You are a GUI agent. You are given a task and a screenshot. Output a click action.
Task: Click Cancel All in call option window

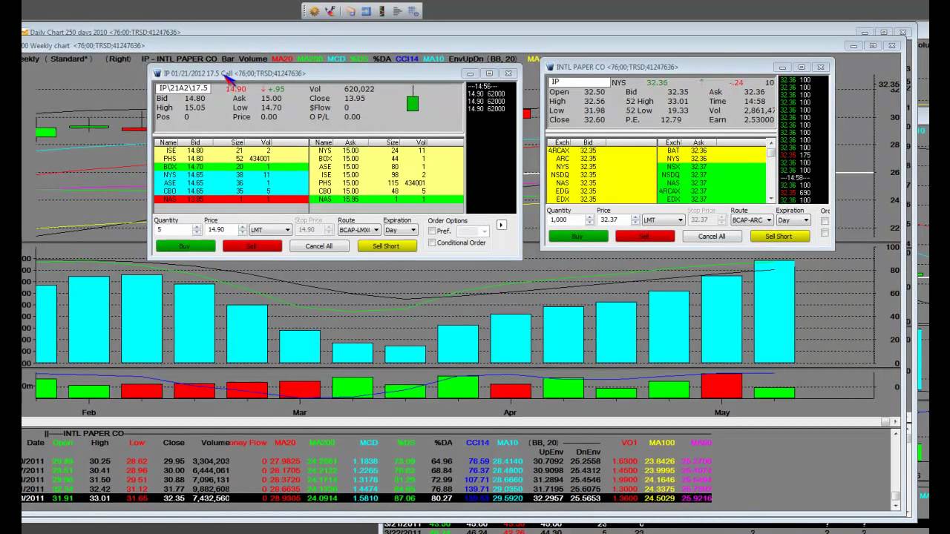pos(319,246)
